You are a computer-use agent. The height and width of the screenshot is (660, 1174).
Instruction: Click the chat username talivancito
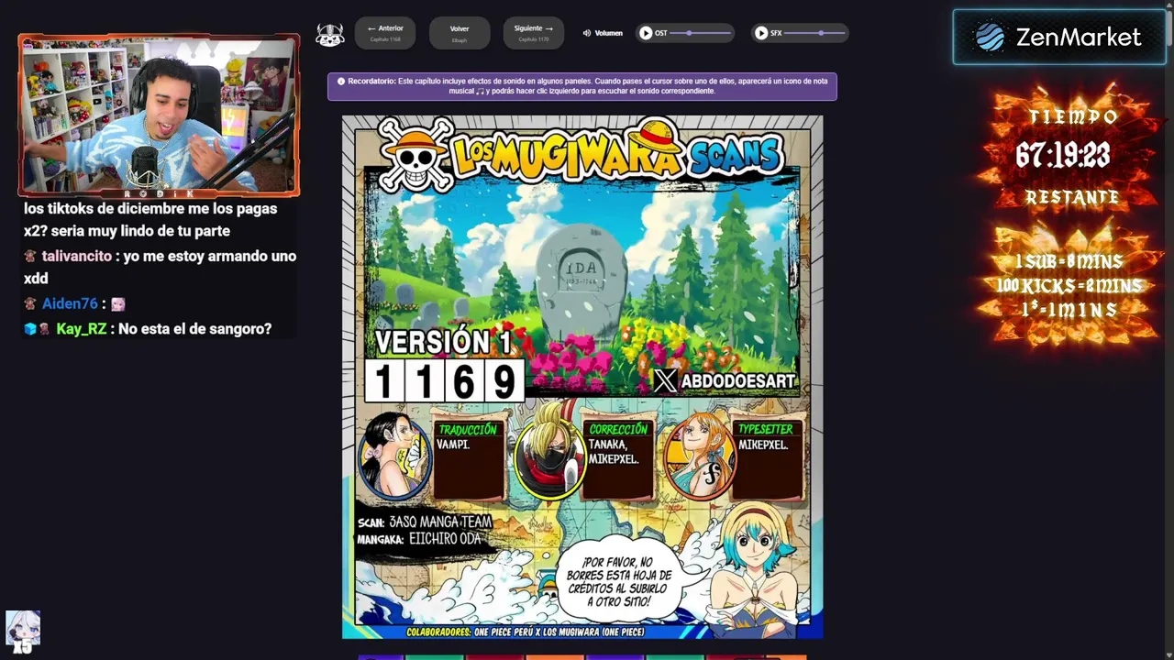tap(77, 257)
